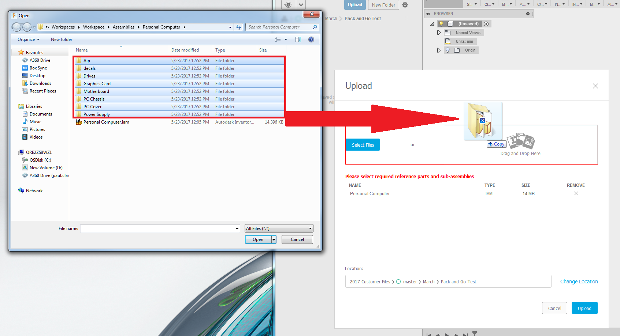Collapse the Browser panel with double-arrow icon

click(x=428, y=14)
